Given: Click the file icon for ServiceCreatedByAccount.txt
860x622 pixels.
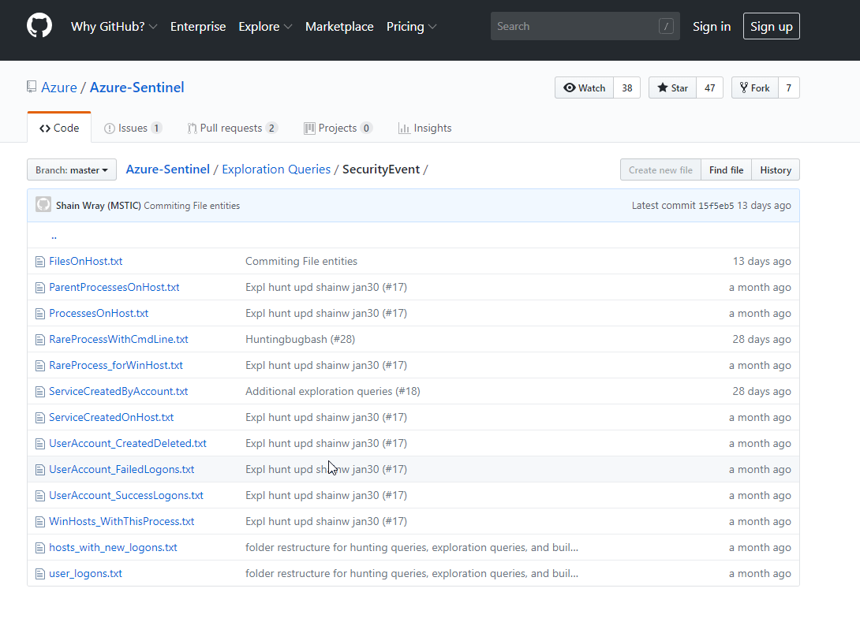Looking at the screenshot, I should tap(40, 392).
